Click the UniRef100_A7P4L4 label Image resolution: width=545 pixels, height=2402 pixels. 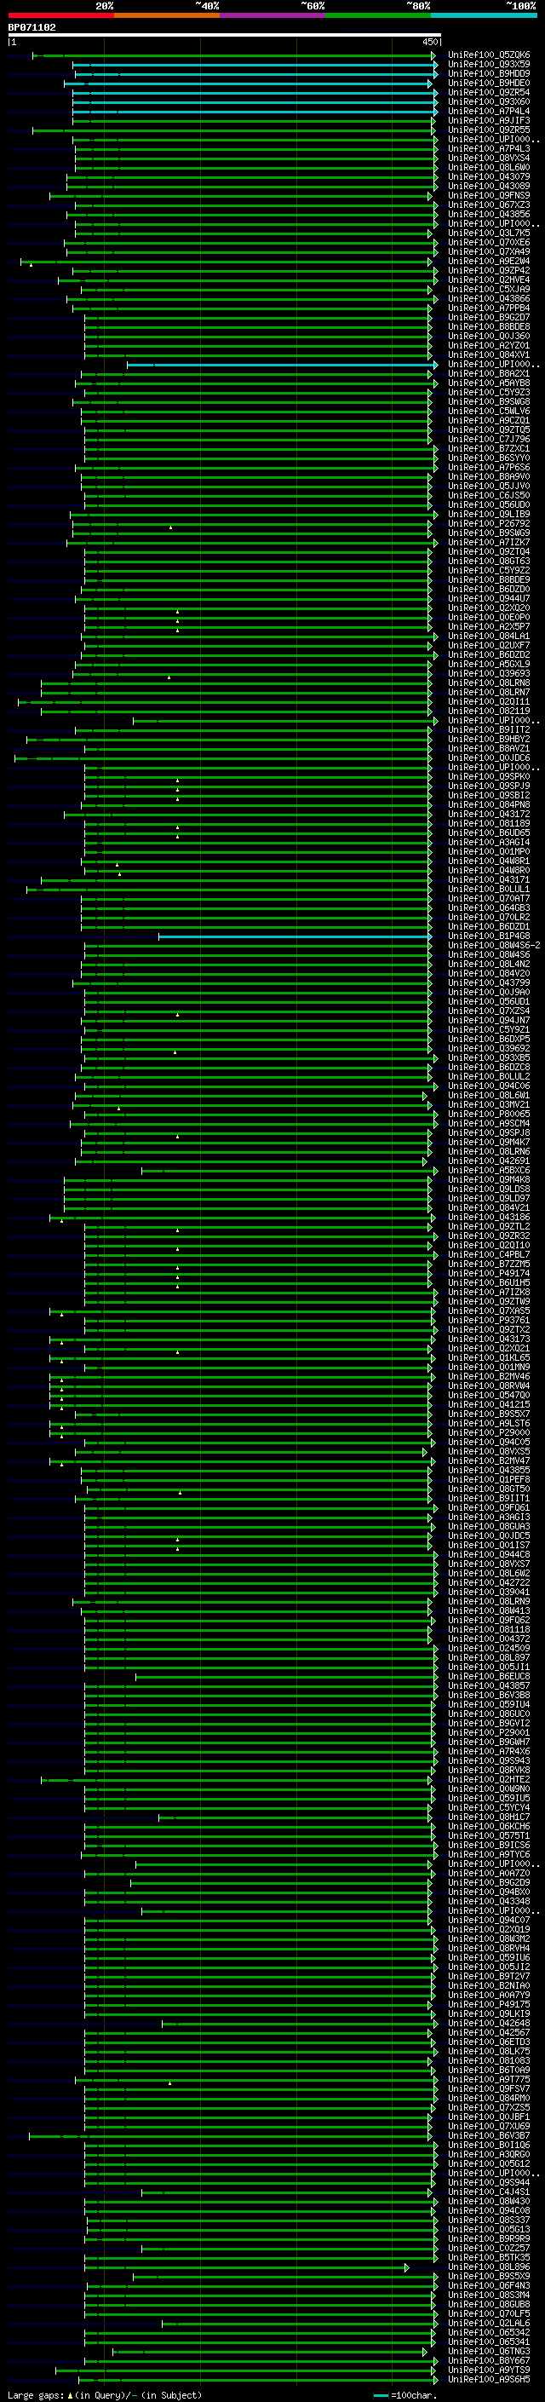(488, 111)
